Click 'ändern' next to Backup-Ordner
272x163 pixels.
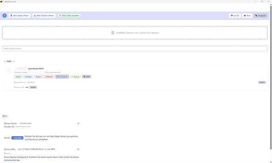[262, 82]
